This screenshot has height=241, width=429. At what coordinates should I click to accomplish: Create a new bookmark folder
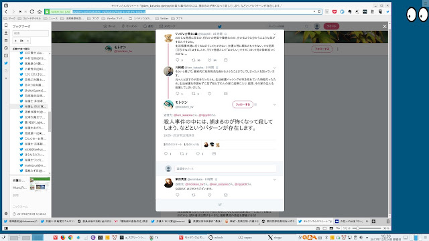tap(21, 41)
